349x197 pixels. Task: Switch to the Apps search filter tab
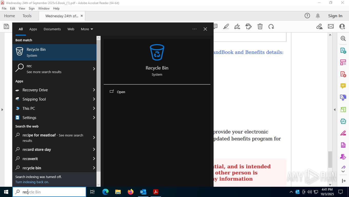point(33,29)
